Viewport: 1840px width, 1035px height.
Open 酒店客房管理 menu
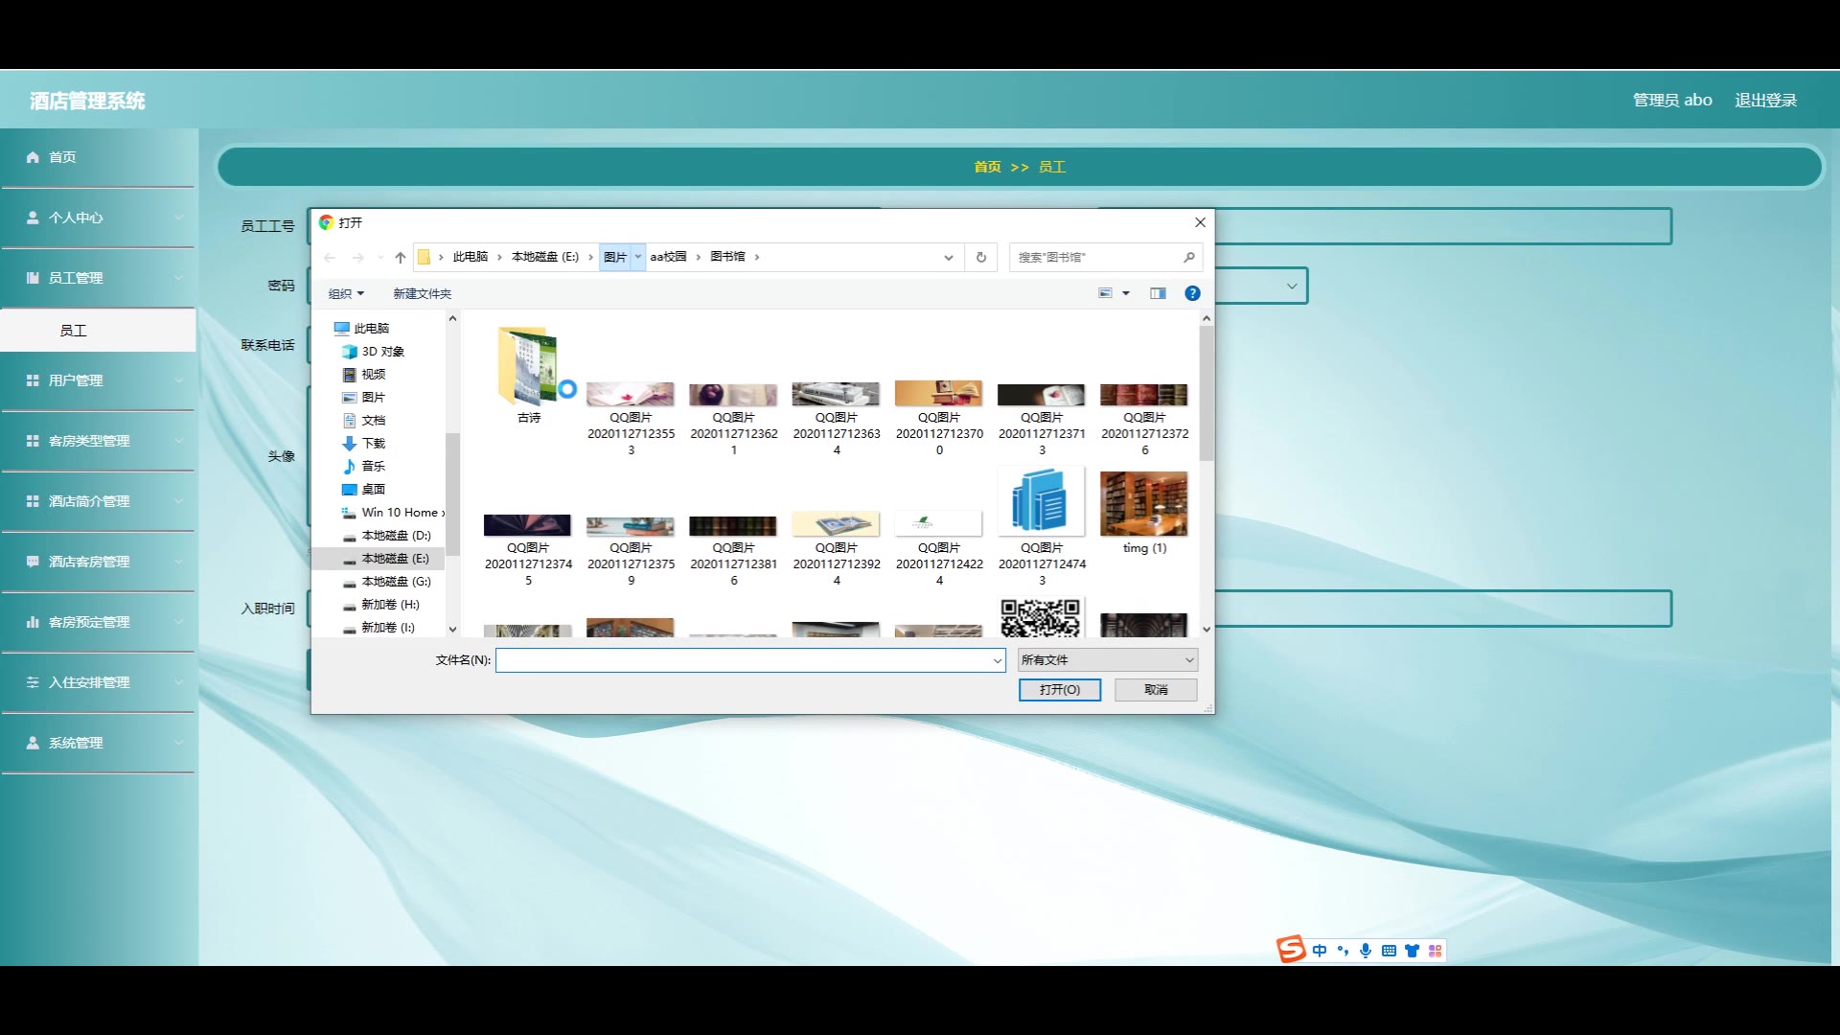pyautogui.click(x=98, y=562)
